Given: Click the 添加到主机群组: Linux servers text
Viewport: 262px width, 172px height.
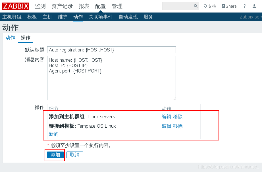Looking at the screenshot, I should 82,117.
